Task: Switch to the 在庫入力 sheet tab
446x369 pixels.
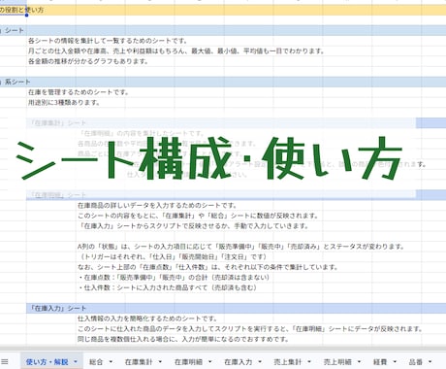Action: (239, 362)
